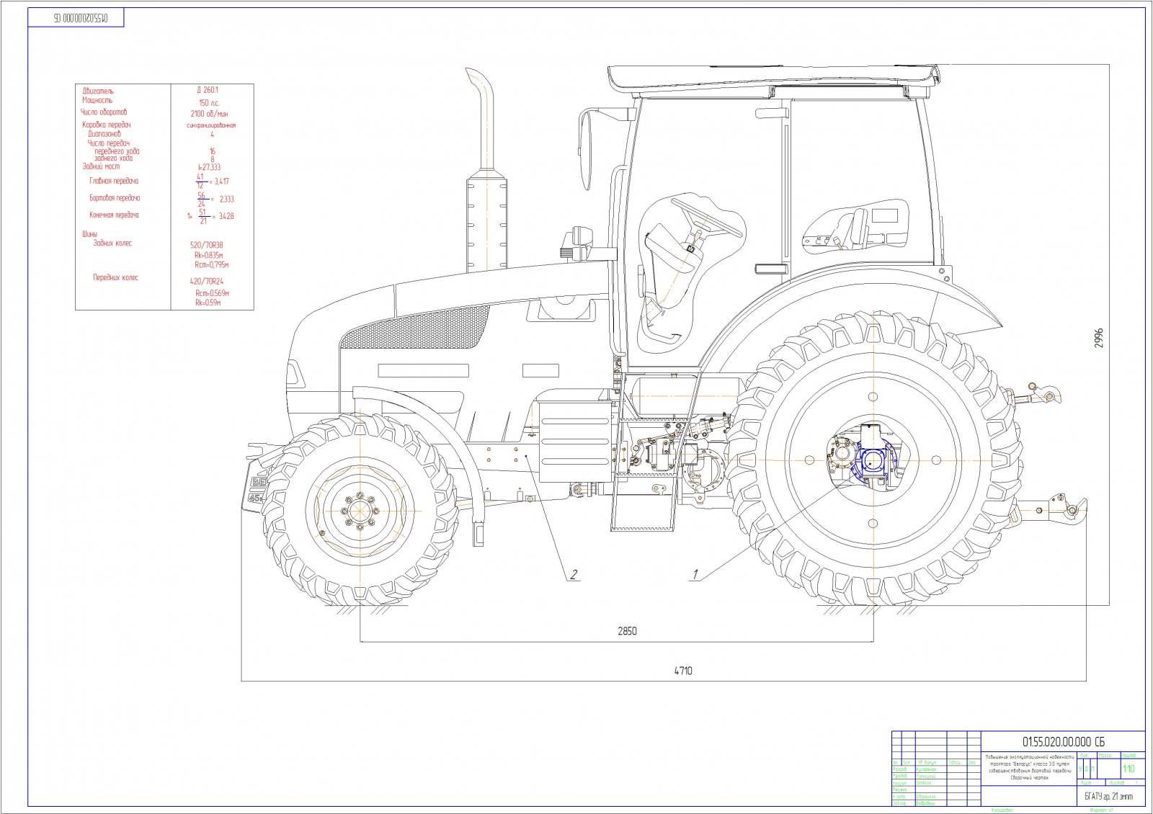
Task: Click the 'Число оборотов' label
Action: 104,112
